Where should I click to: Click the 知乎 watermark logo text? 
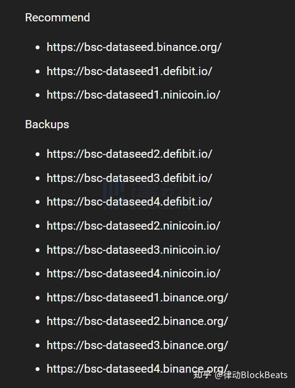[x=202, y=374]
